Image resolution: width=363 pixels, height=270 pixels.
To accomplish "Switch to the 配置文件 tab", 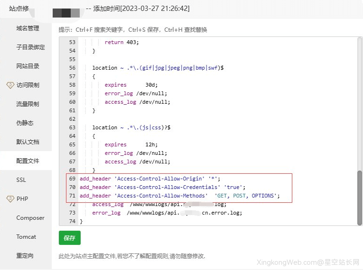I will [28, 161].
